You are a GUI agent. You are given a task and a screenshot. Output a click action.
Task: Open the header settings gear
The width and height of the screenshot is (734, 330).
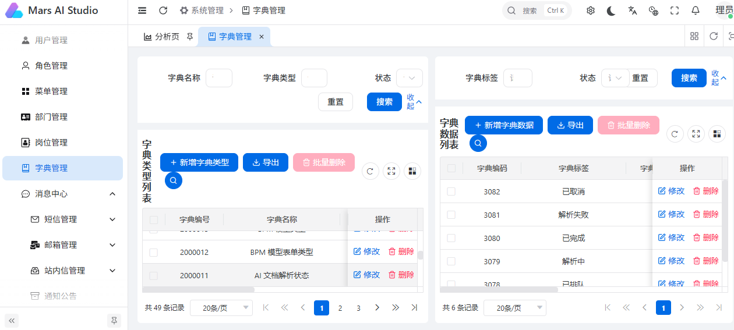[x=591, y=10]
